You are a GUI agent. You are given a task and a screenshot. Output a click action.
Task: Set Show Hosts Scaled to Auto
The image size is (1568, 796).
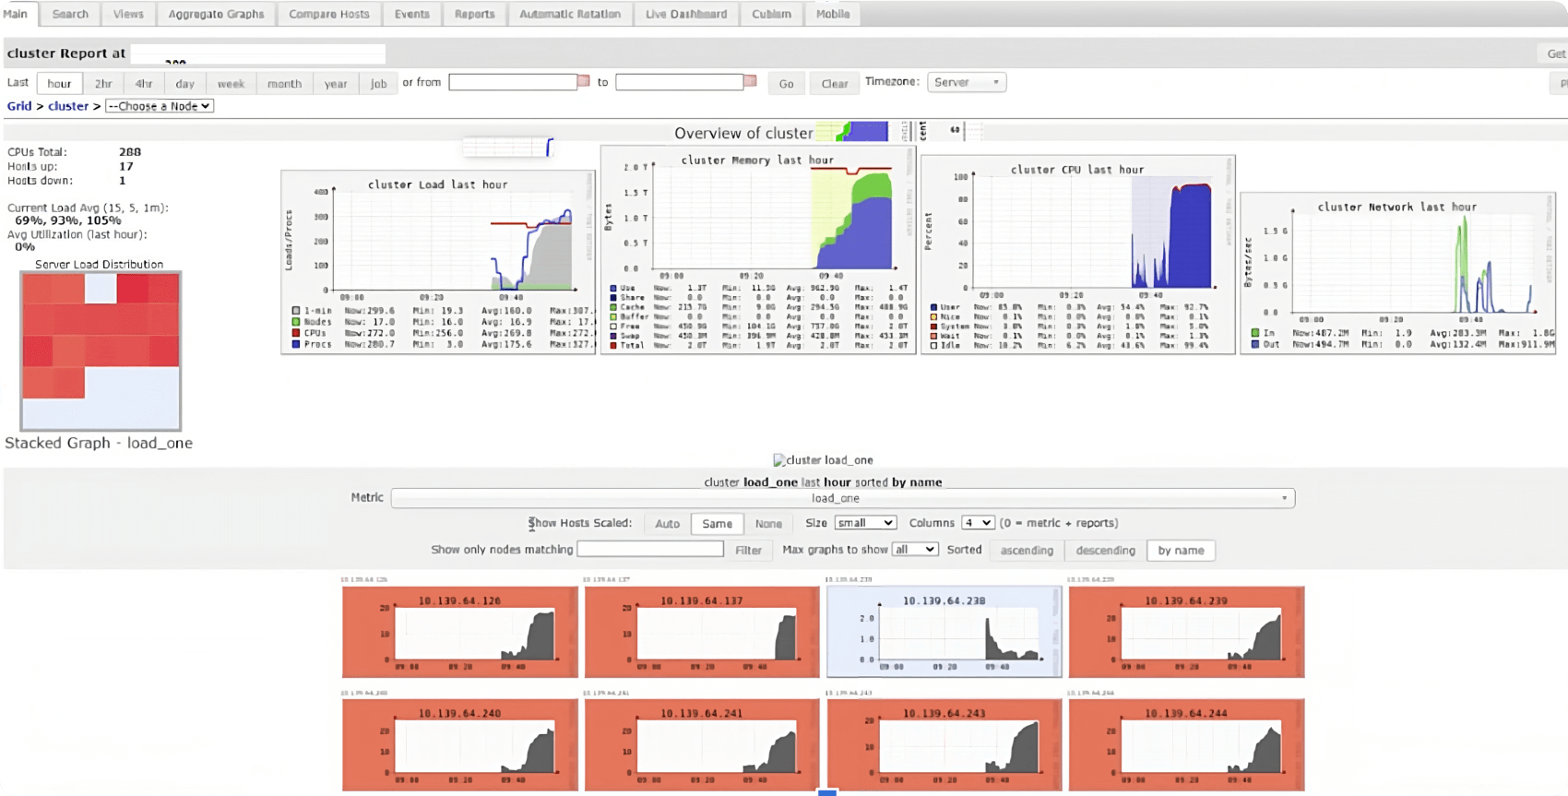click(667, 524)
